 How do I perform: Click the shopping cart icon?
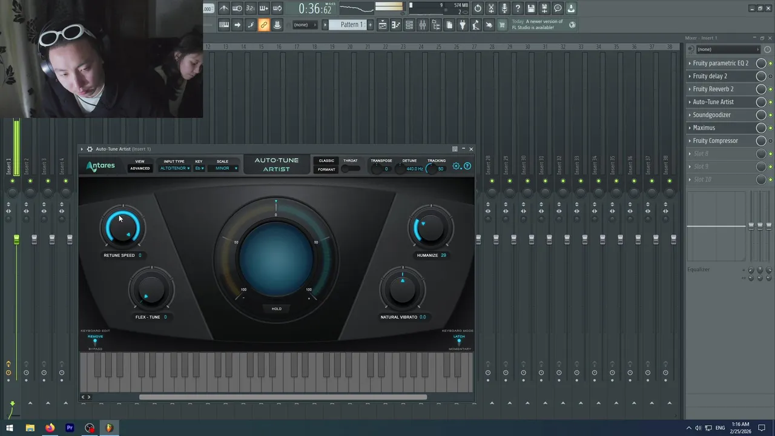click(502, 25)
